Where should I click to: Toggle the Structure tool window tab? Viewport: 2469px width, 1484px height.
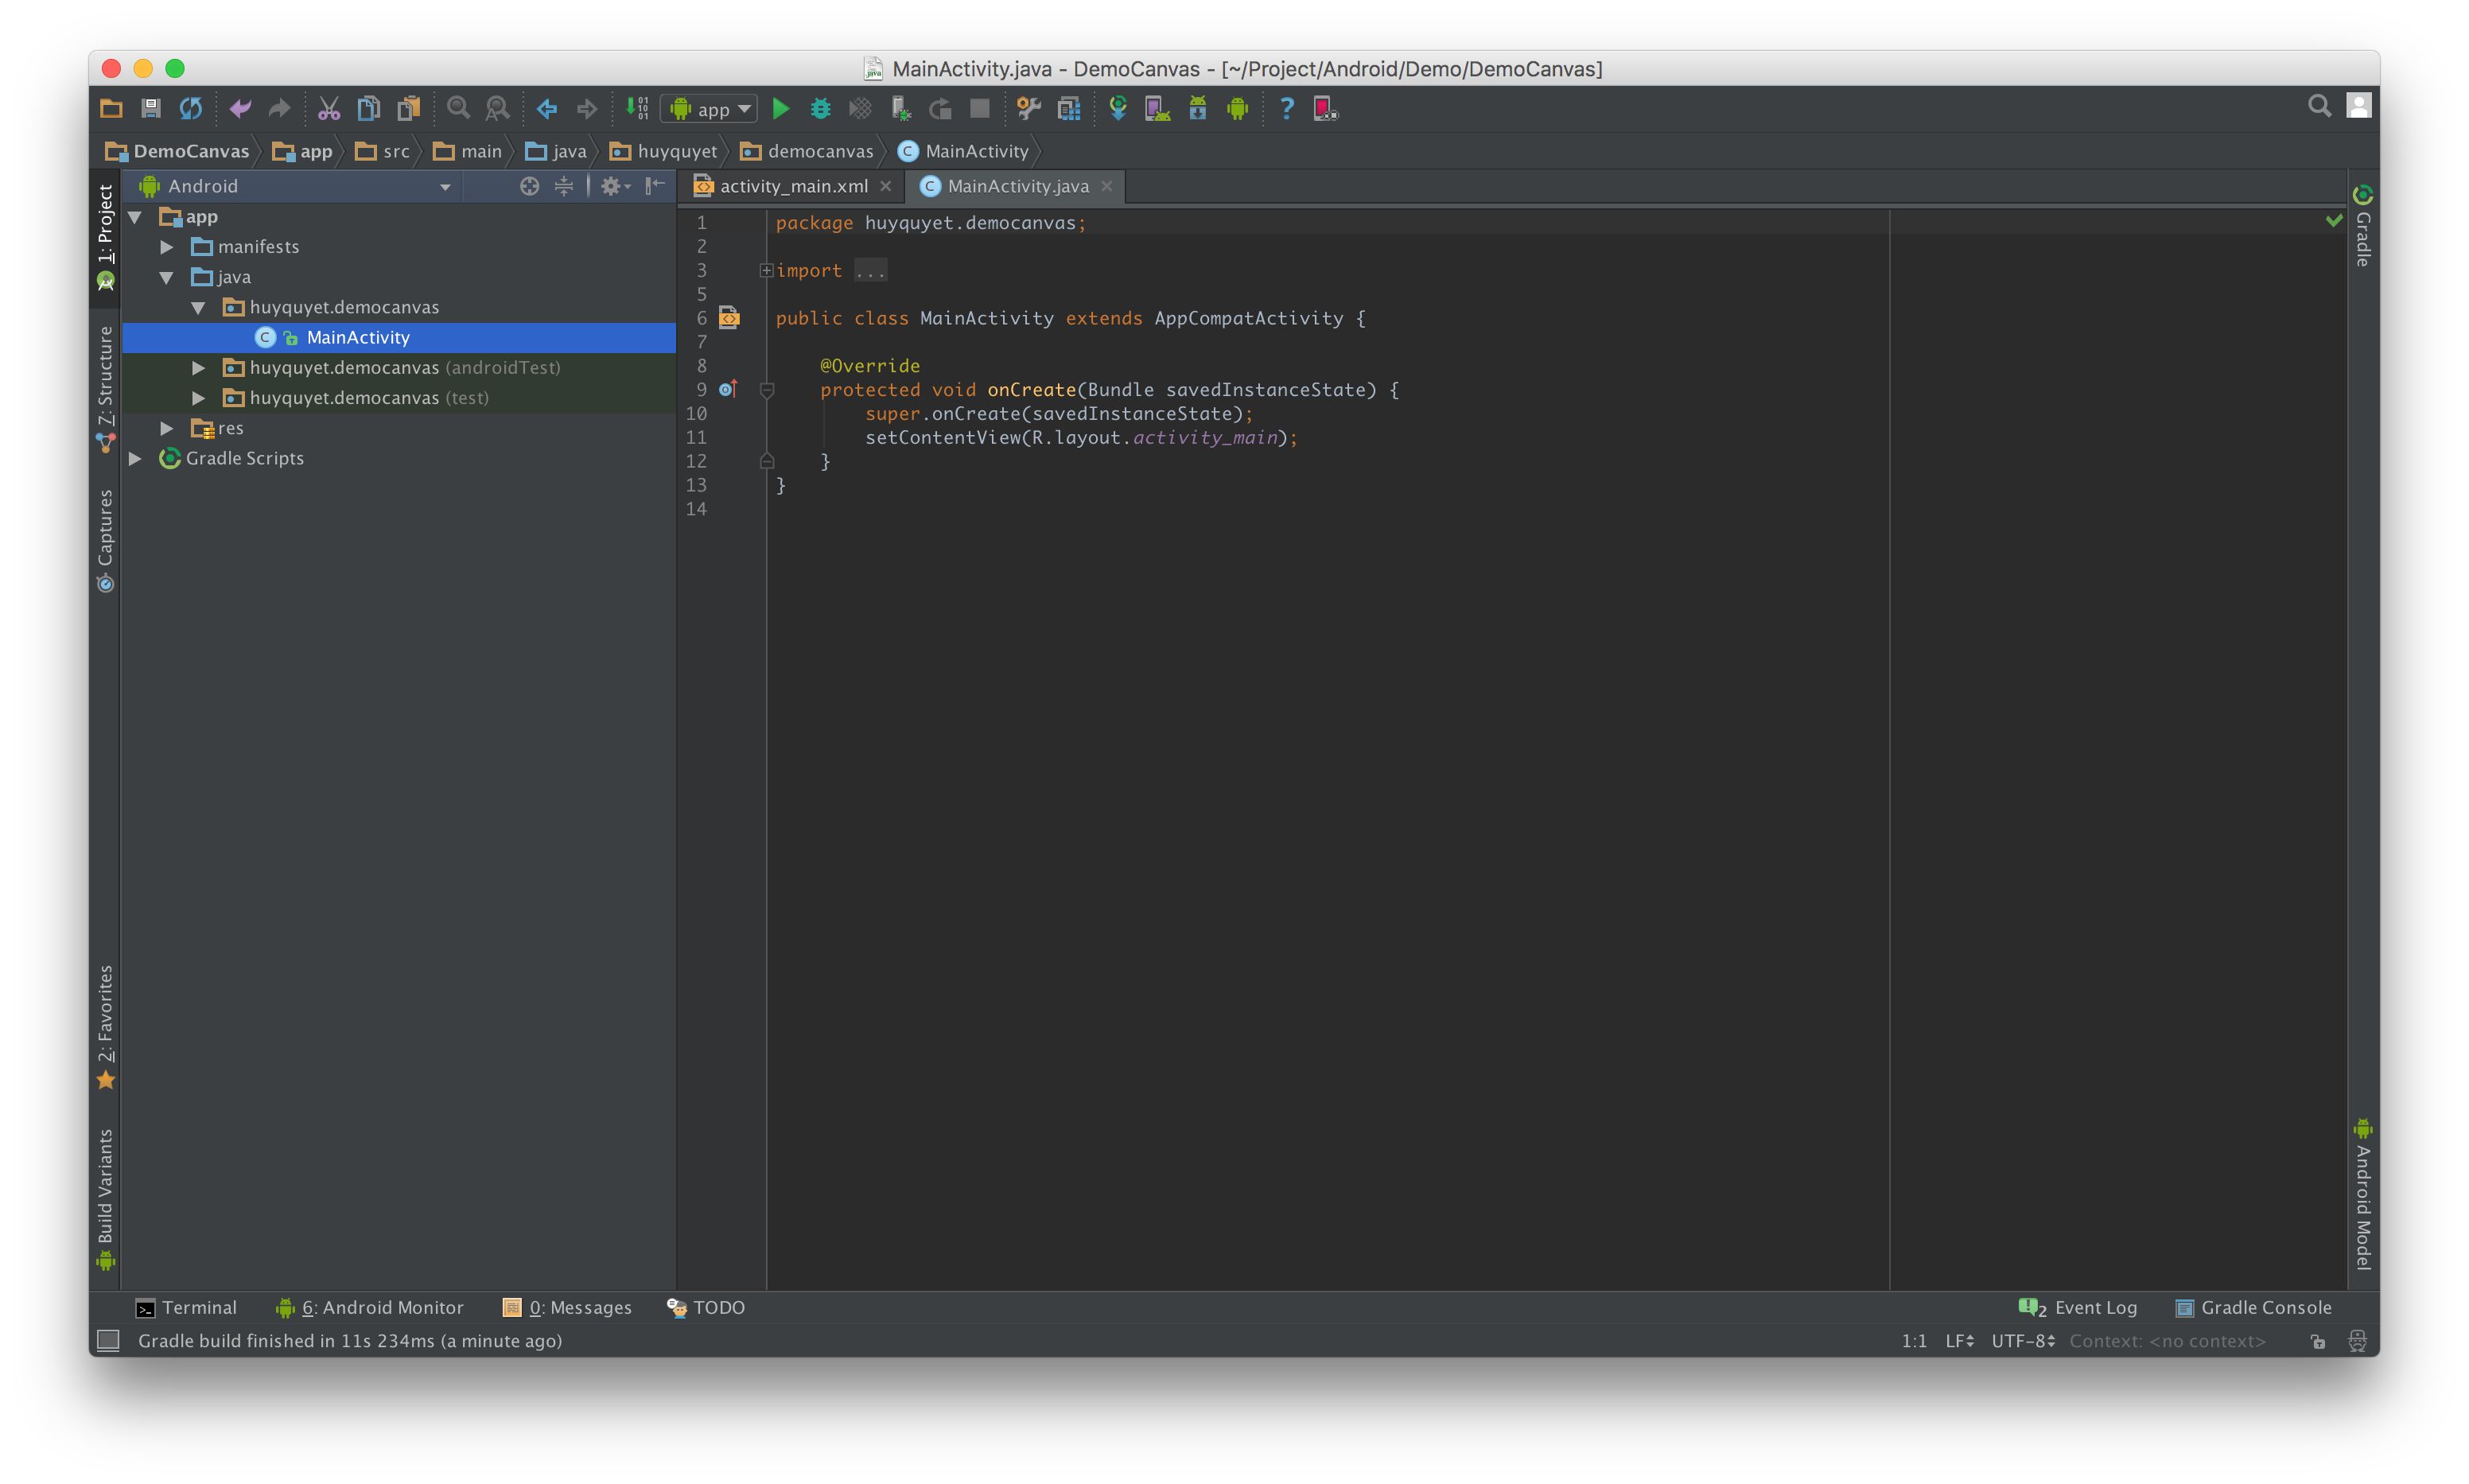coord(105,389)
